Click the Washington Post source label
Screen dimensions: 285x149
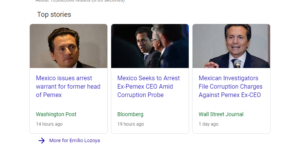56,114
